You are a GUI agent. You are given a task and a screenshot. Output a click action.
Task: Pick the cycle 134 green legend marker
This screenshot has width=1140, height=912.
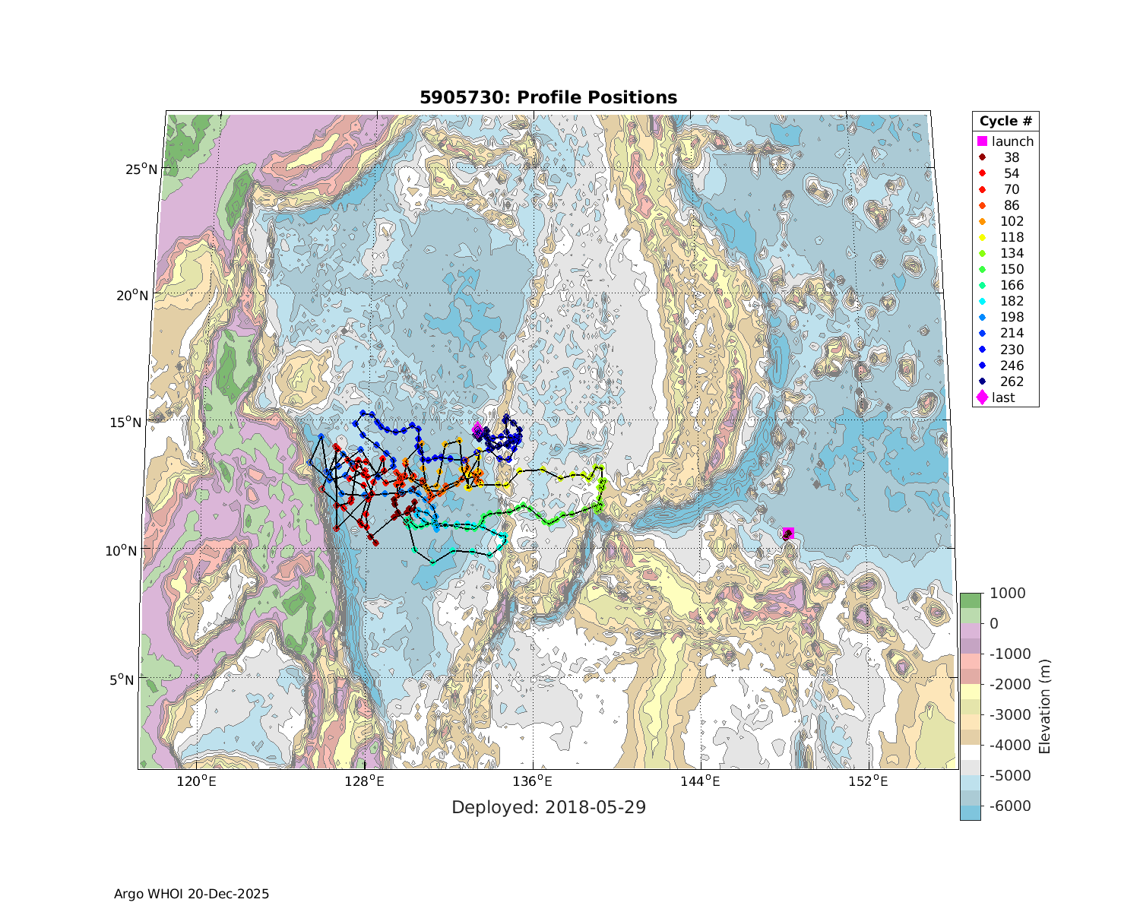(982, 253)
